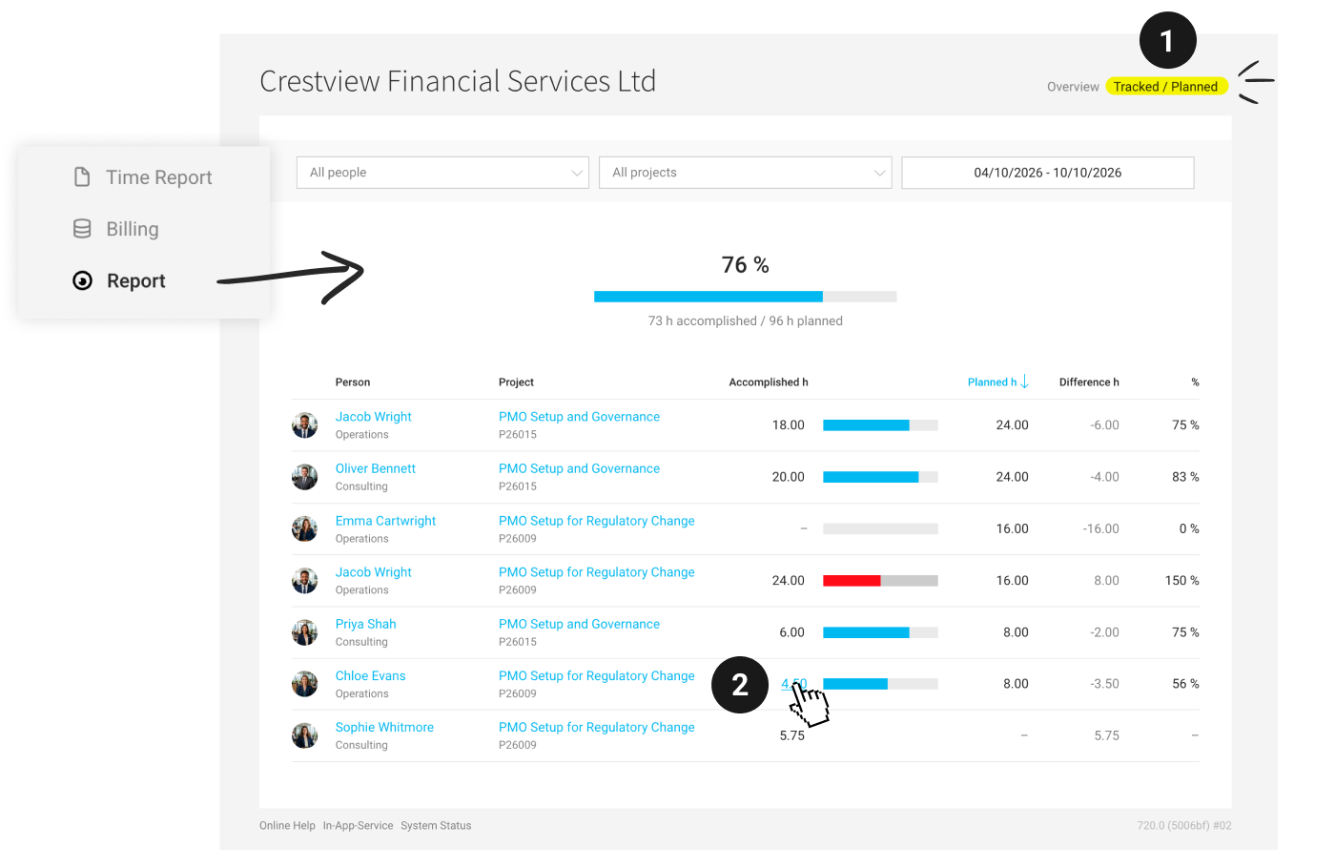Click the Report circle icon in sidebar
The height and width of the screenshot is (868, 1335).
[x=83, y=280]
